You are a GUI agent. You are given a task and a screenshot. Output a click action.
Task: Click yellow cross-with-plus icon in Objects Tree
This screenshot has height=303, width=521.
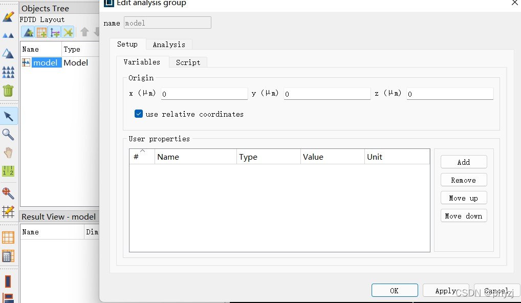pos(68,32)
